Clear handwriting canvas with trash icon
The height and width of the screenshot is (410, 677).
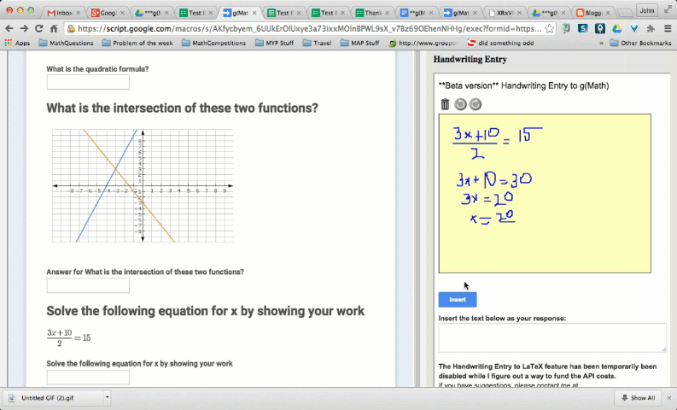pos(445,104)
